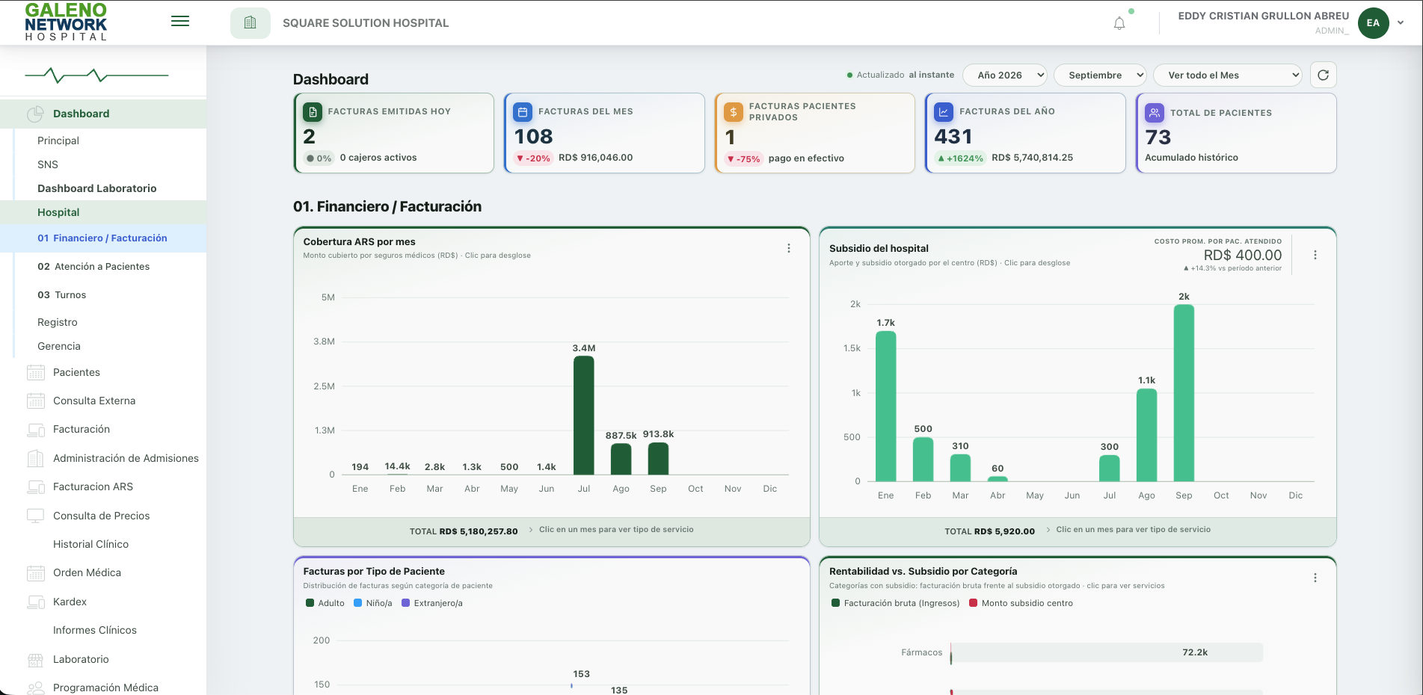Click the Facturas del Año chart icon
This screenshot has width=1423, height=695.
click(x=944, y=112)
